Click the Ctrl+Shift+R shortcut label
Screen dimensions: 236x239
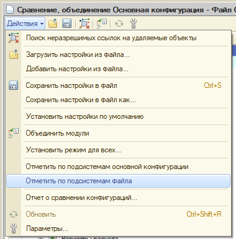click(204, 214)
